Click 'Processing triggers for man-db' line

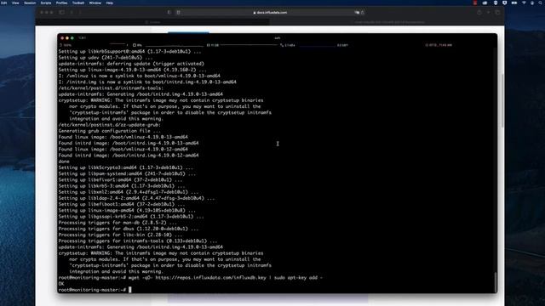click(x=118, y=223)
